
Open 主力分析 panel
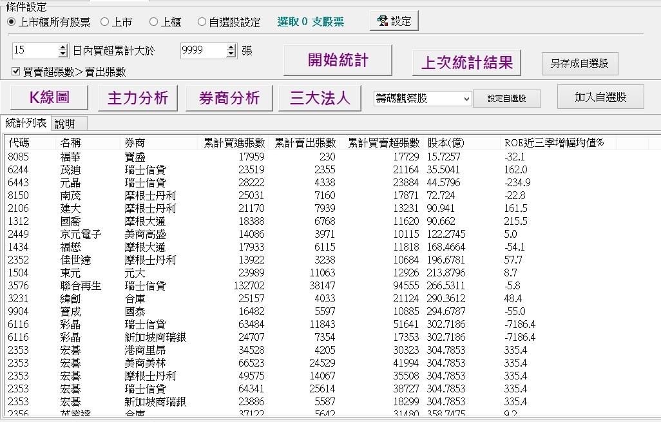[x=137, y=98]
